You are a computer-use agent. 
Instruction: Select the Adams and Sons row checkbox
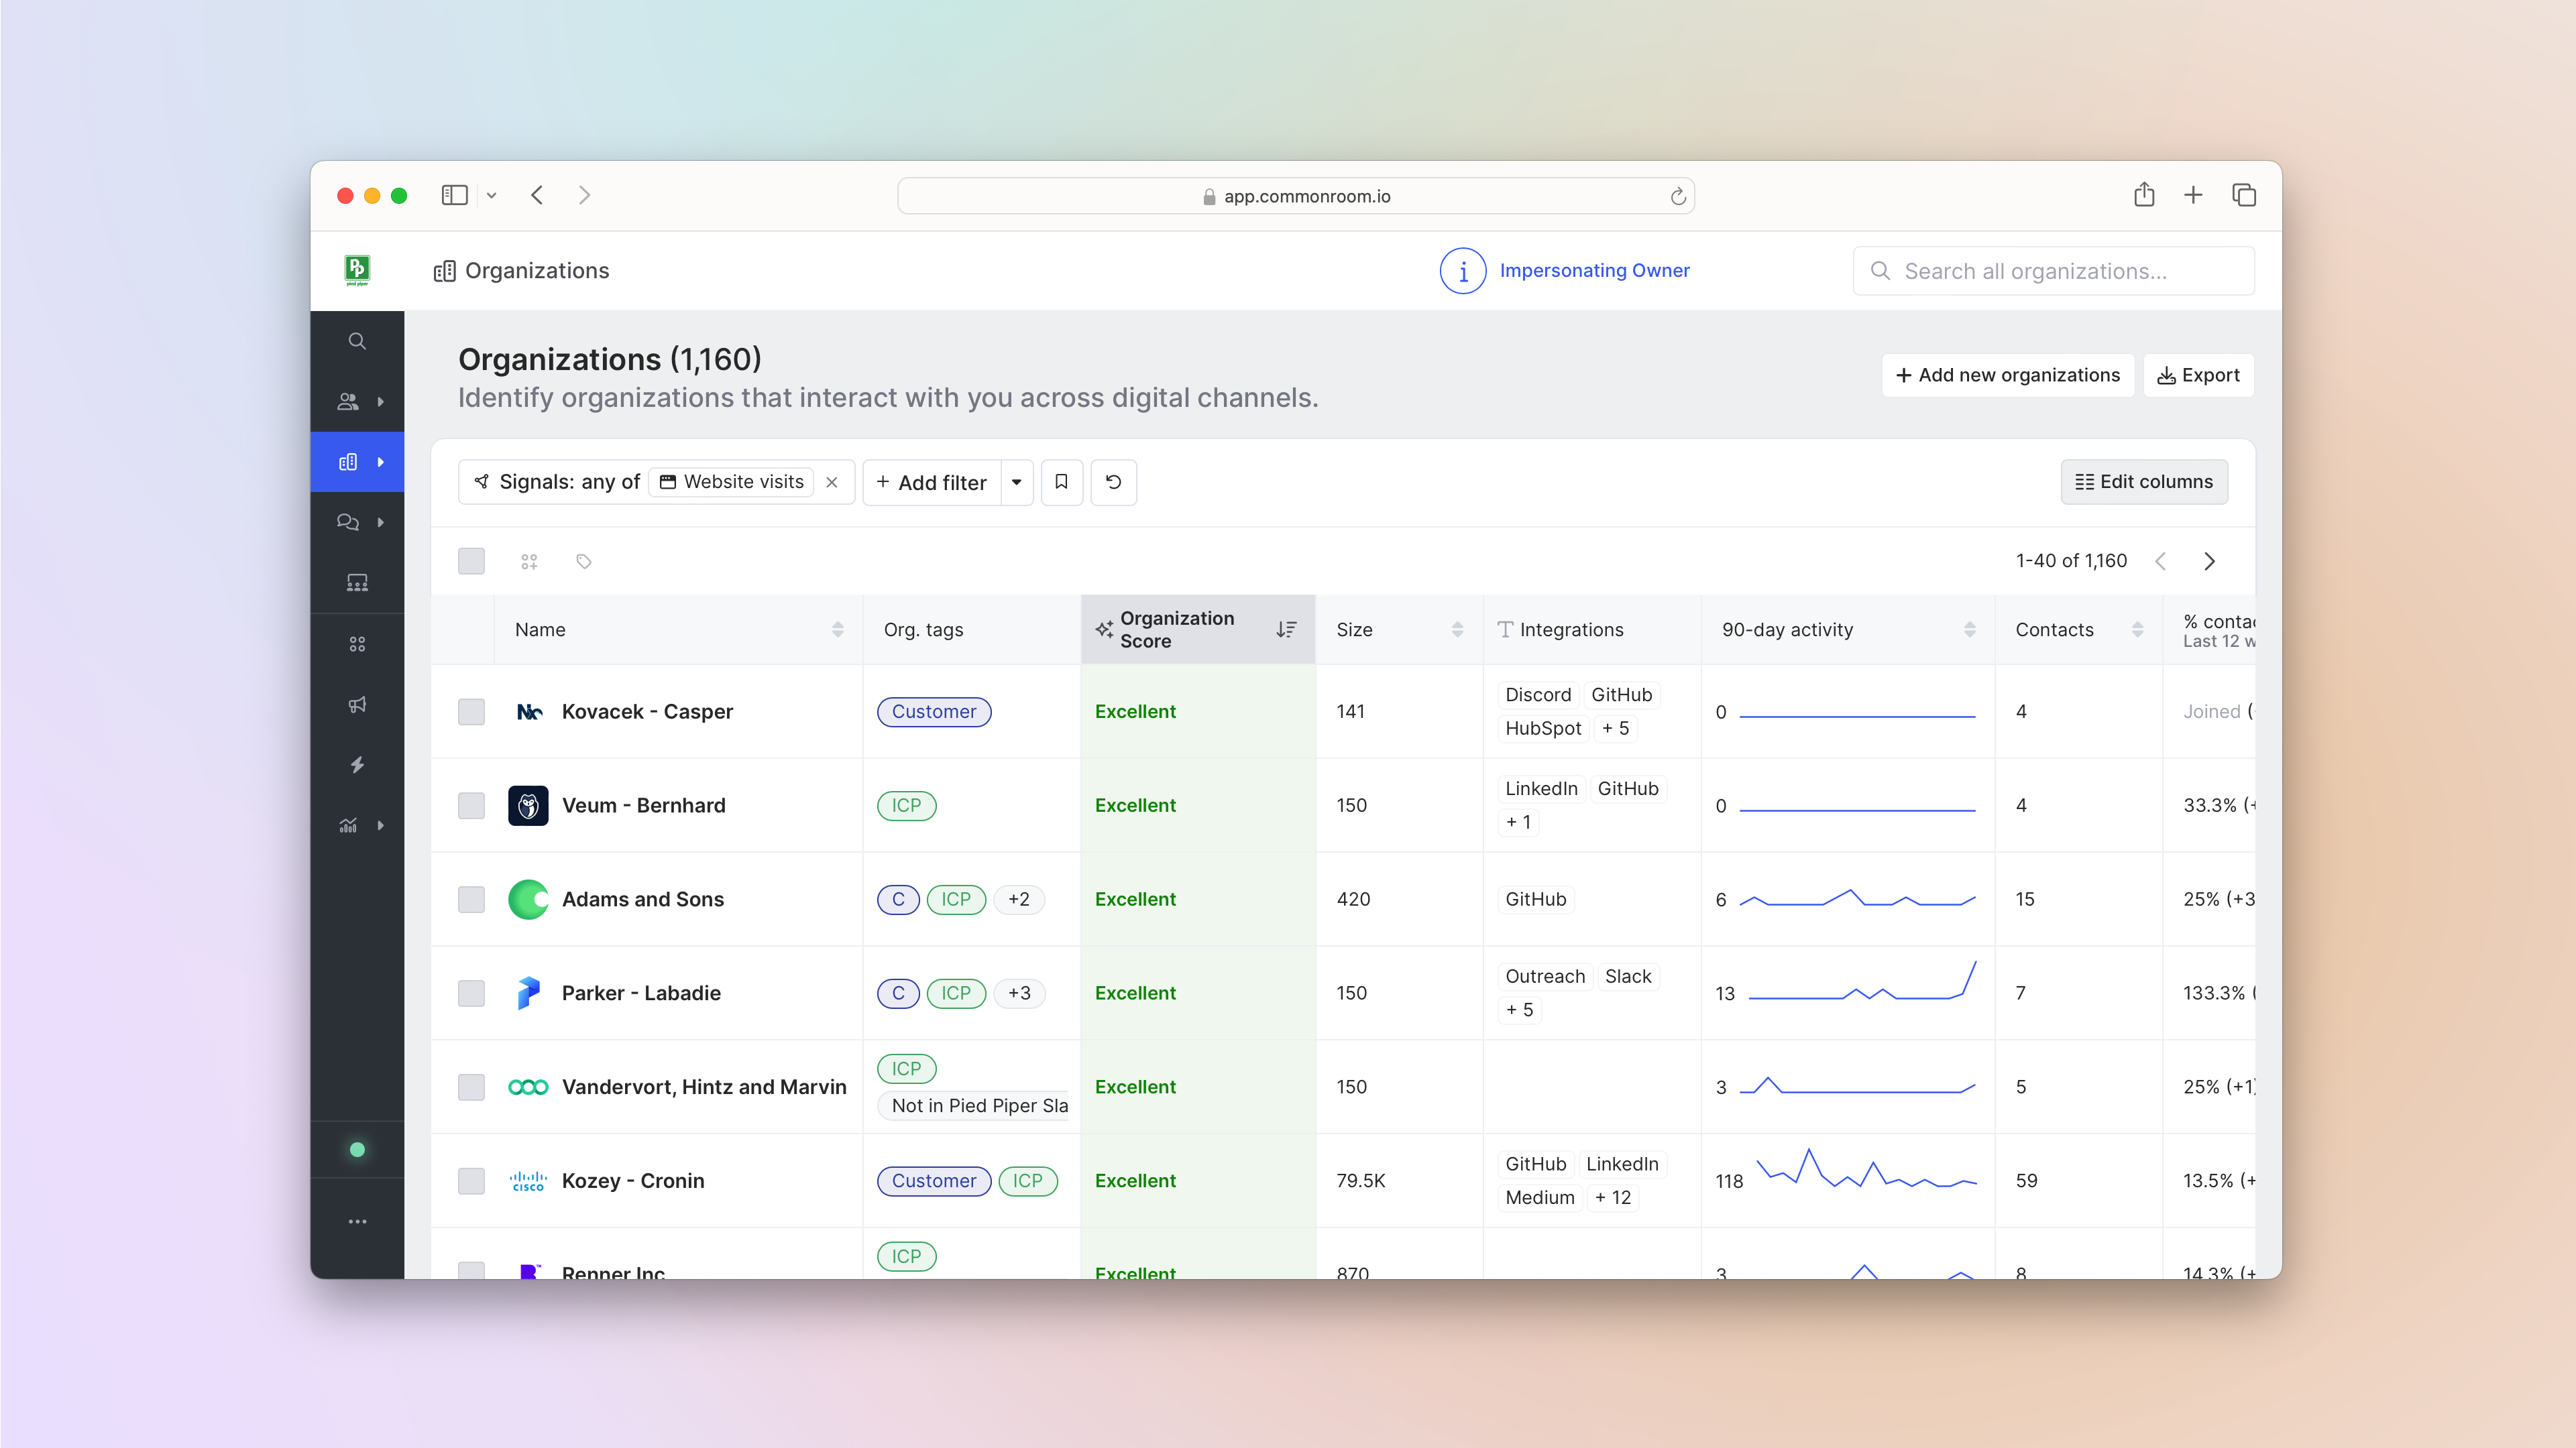[x=471, y=900]
